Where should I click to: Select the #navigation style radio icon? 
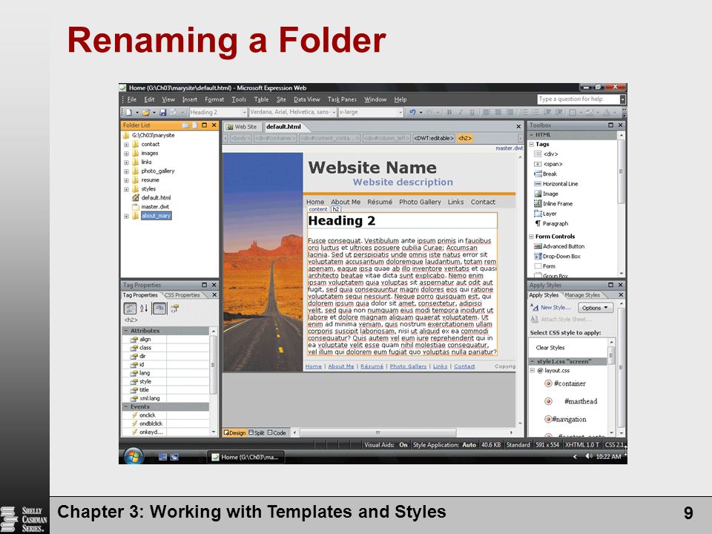coord(548,419)
